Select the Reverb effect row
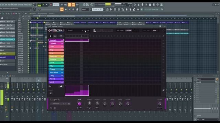 click(56, 79)
